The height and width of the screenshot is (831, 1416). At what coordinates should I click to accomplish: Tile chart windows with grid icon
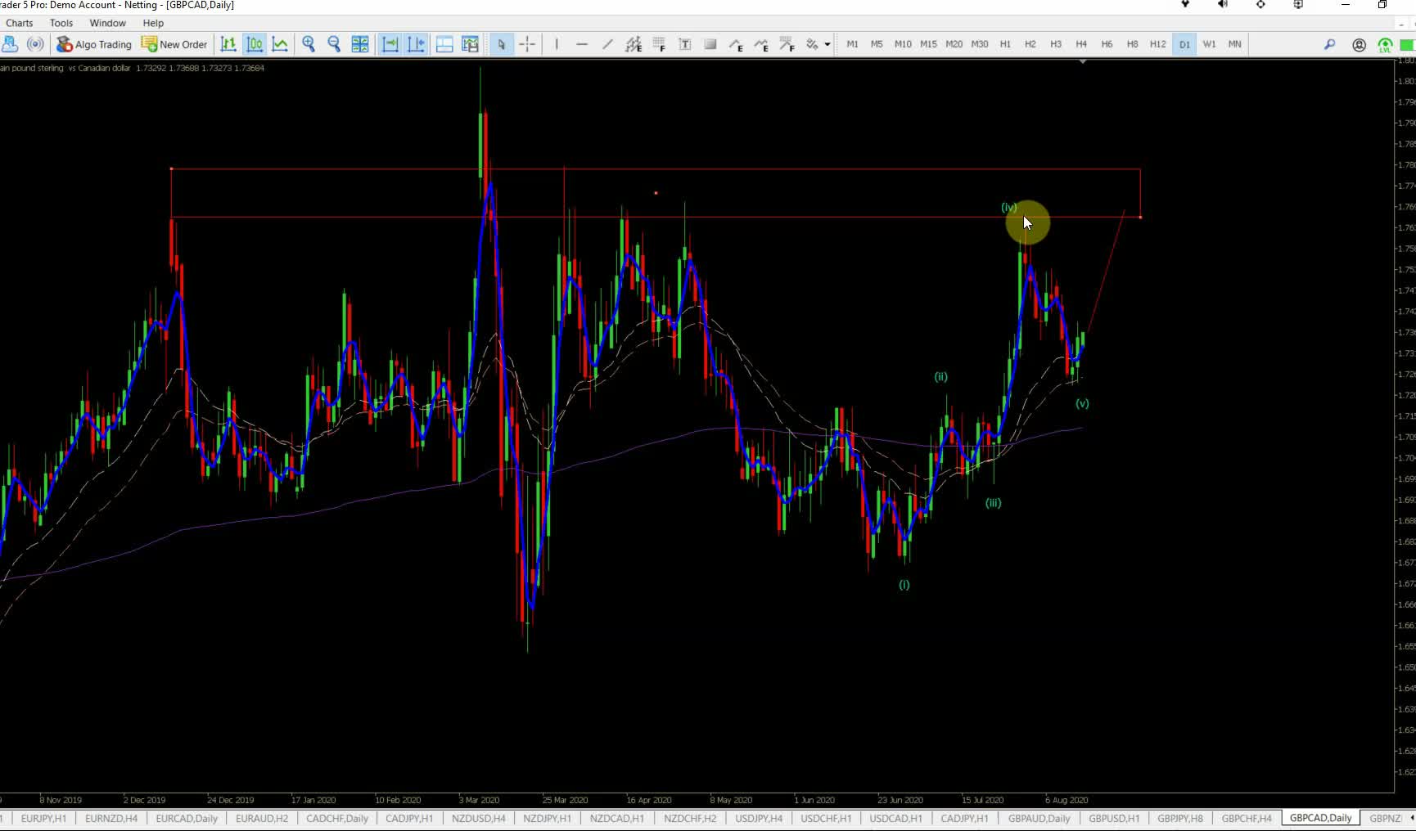(x=360, y=44)
